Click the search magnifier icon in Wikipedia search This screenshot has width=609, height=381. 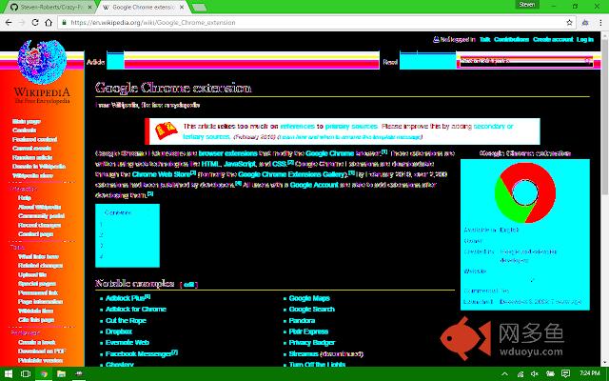(588, 61)
